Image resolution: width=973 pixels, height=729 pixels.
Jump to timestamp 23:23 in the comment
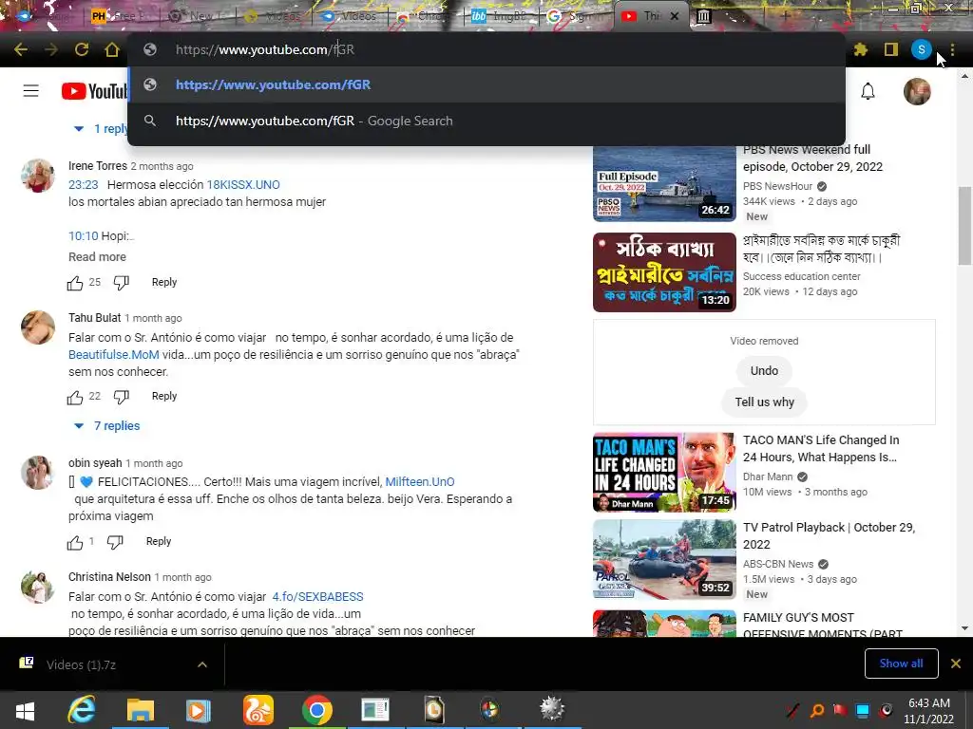84,185
